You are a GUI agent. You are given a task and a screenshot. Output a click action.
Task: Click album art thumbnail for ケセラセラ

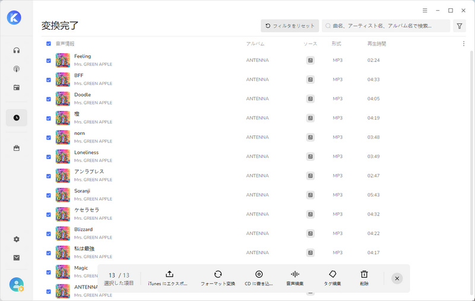click(x=63, y=214)
